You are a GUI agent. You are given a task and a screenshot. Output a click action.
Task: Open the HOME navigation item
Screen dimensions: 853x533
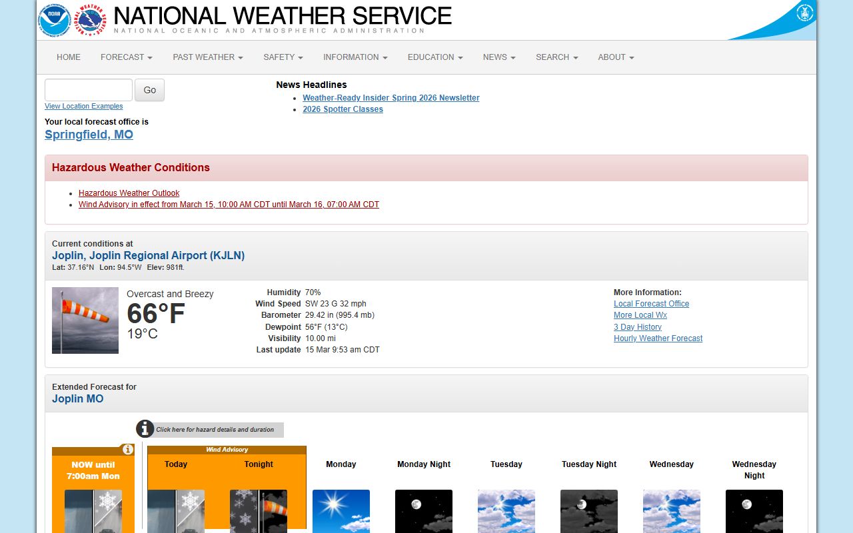69,57
